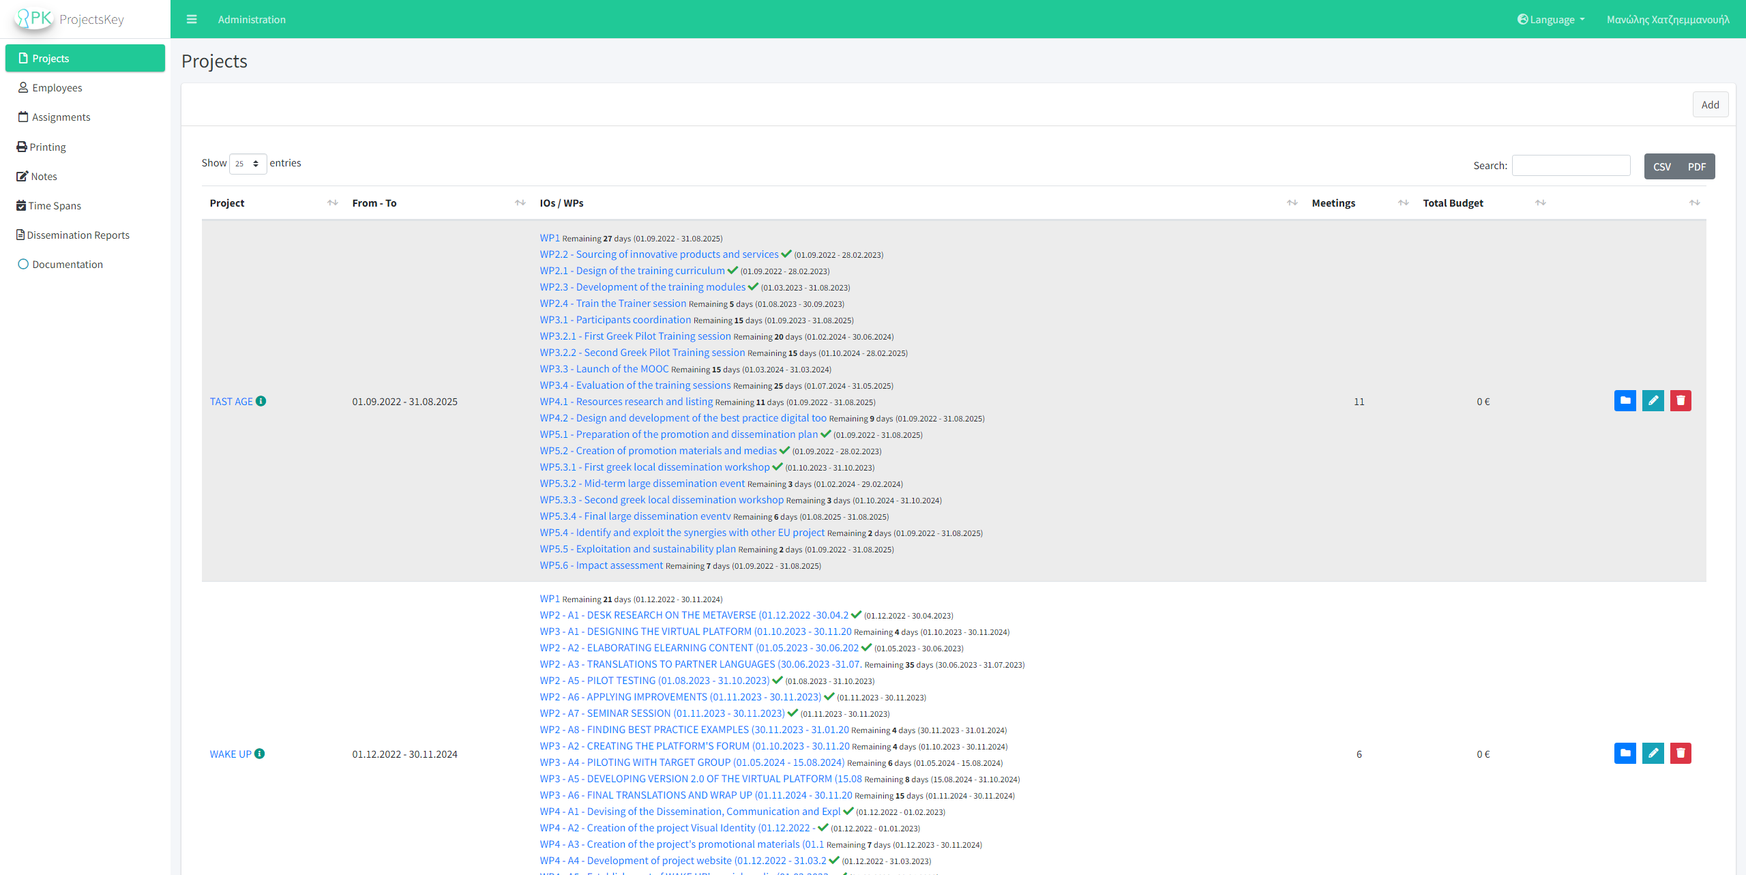Viewport: 1746px width, 875px height.
Task: Click the WAKE UP info icon
Action: 260,754
